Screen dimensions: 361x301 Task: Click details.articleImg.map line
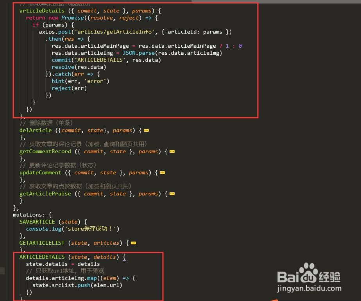pos(80,278)
